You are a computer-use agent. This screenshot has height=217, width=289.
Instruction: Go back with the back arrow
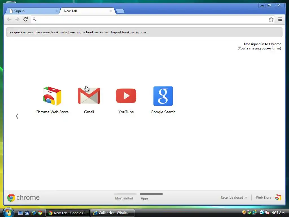click(9, 19)
